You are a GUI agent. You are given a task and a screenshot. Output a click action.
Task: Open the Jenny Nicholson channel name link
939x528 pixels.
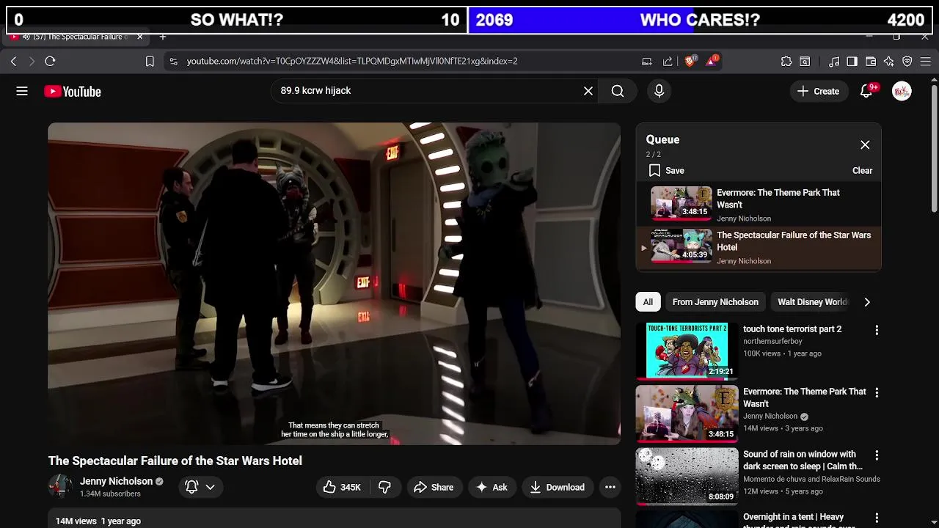pos(116,481)
